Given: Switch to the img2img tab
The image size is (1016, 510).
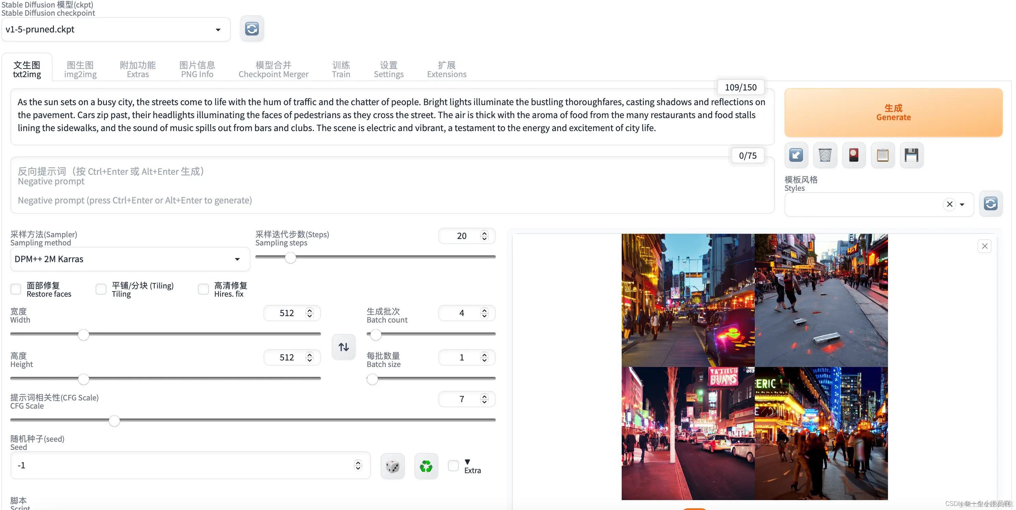Looking at the screenshot, I should pos(80,69).
